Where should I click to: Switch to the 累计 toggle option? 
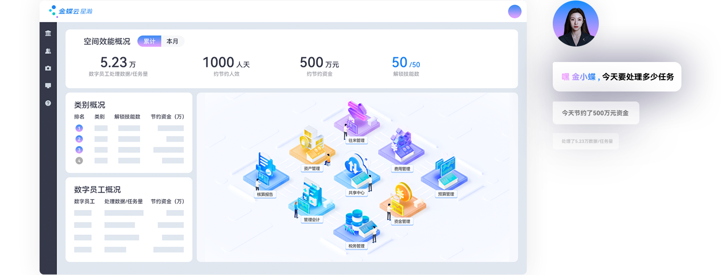149,41
